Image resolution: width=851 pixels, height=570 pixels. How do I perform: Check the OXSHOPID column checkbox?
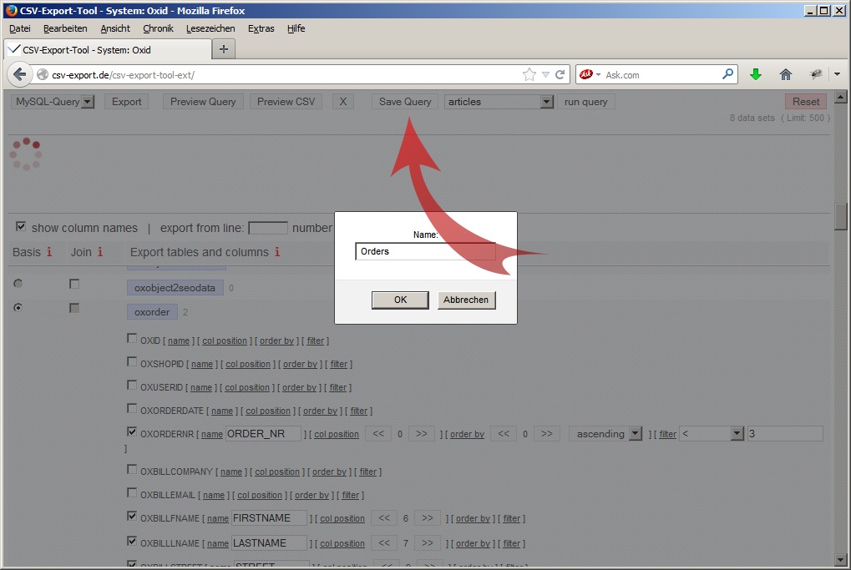click(132, 361)
